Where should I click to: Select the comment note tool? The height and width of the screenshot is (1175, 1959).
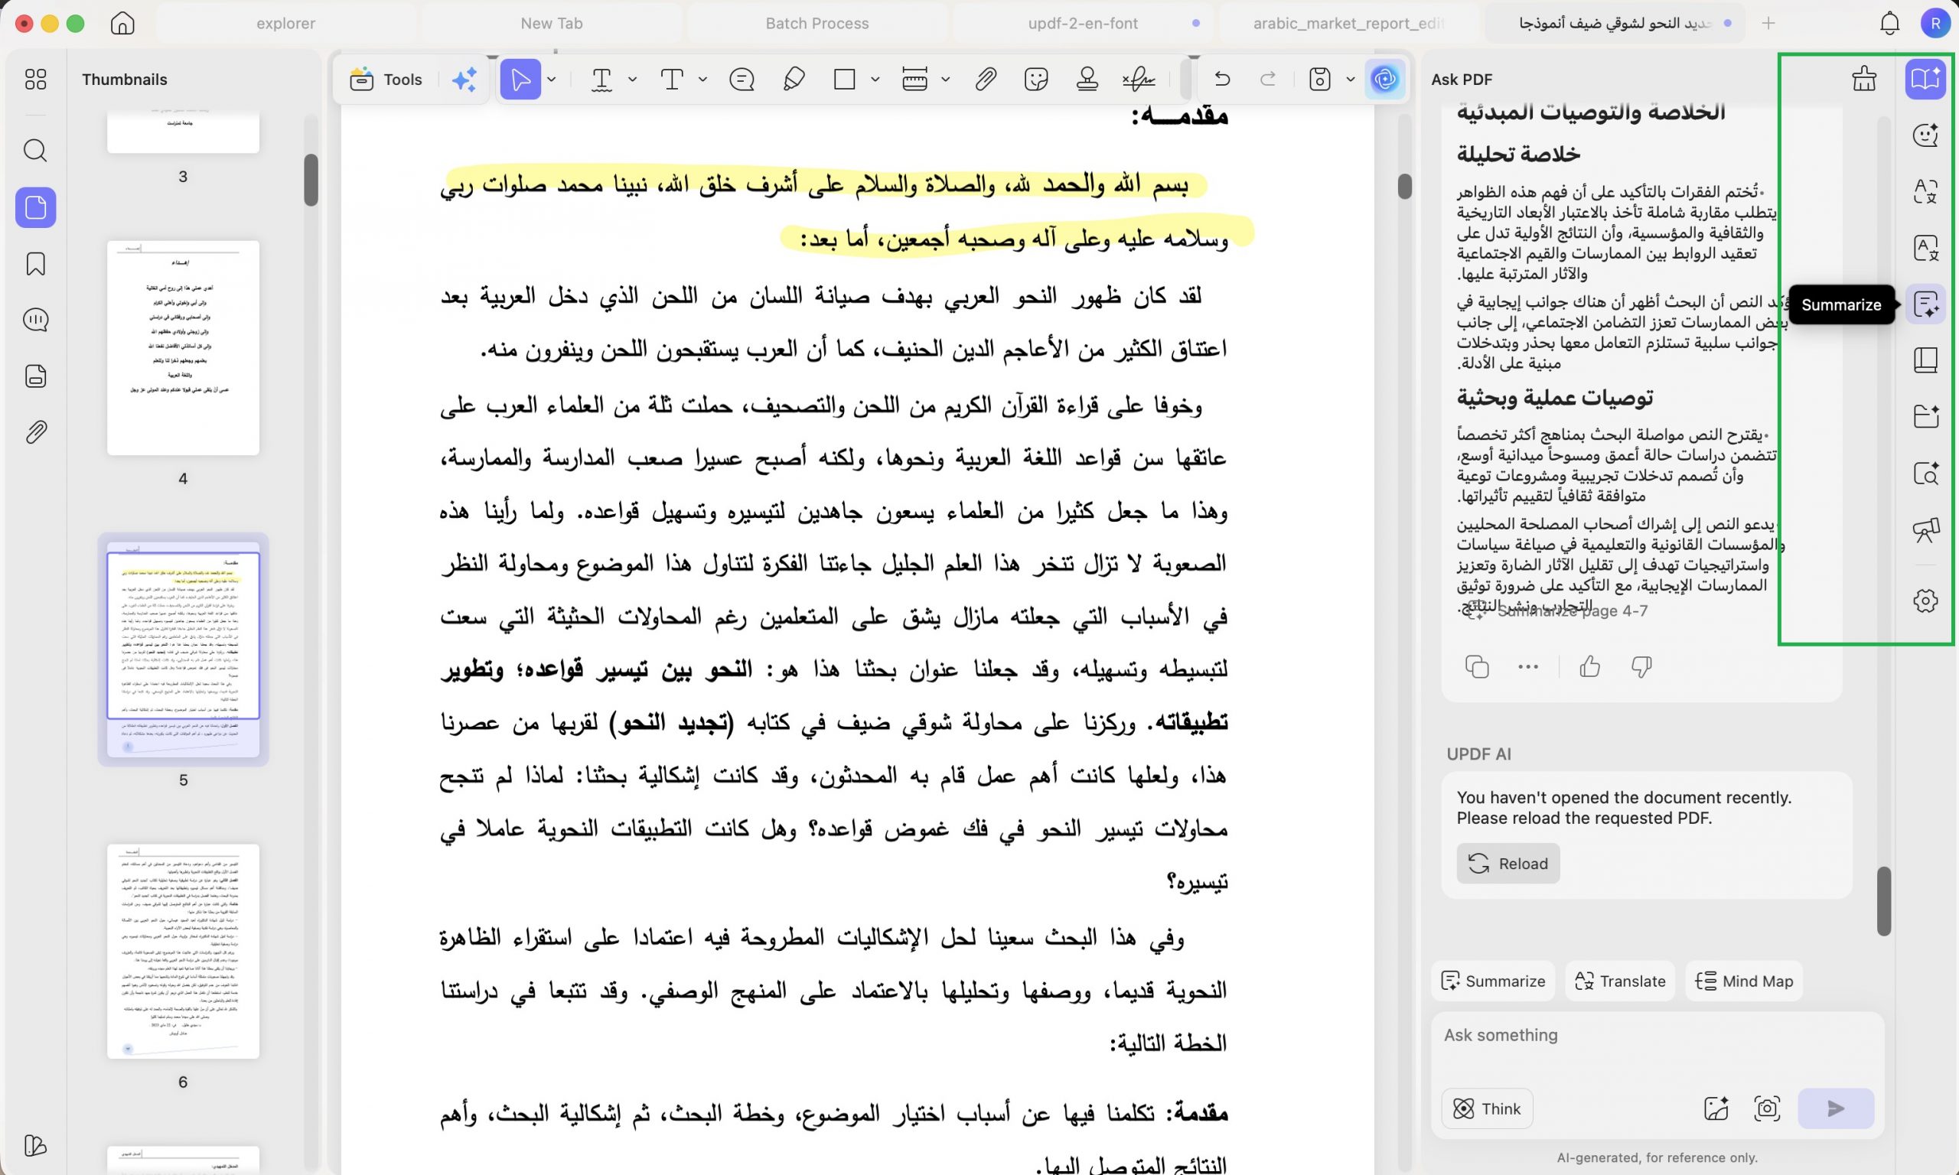tap(742, 80)
